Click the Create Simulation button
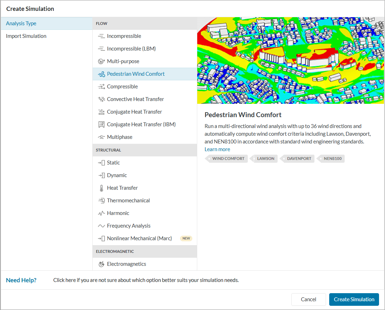This screenshot has width=385, height=310. click(x=354, y=299)
